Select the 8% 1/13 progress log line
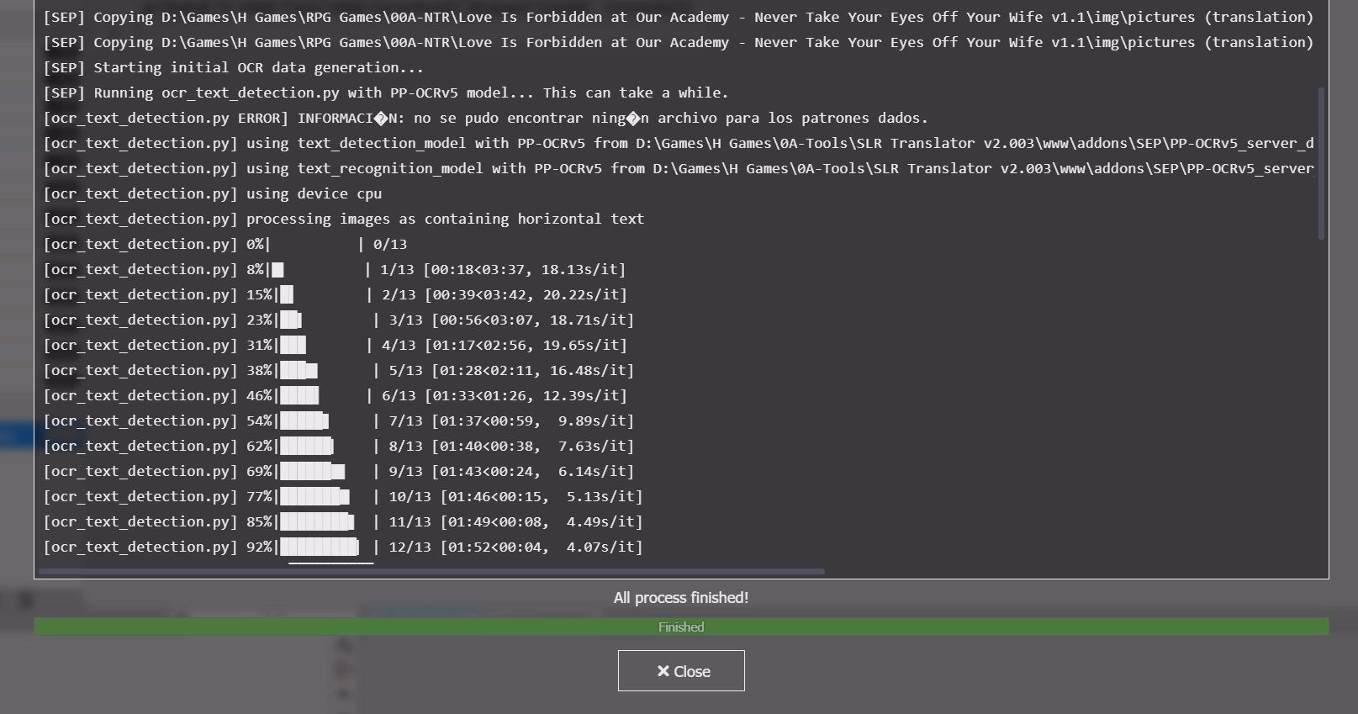This screenshot has height=714, width=1358. (335, 270)
